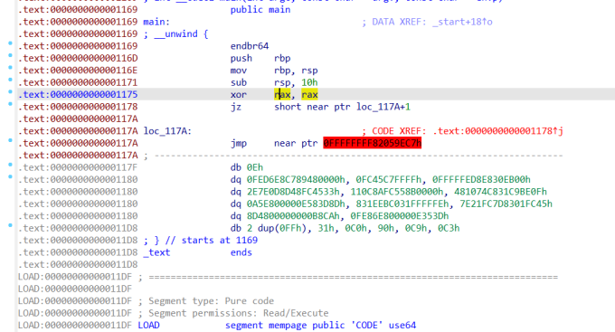Select first highlighted rax operand in xor
615x332 pixels.
tap(282, 95)
